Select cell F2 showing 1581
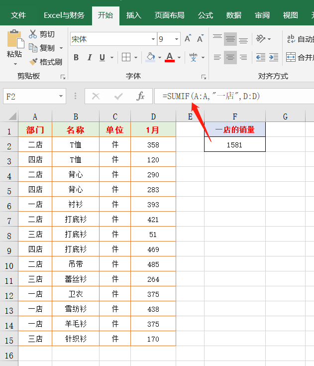Screen dimensions: 314x366 click(x=234, y=145)
